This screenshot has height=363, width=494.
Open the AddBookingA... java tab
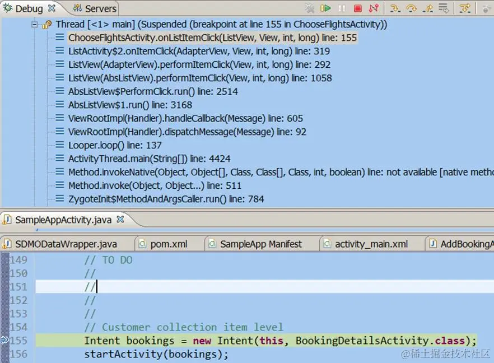(460, 244)
